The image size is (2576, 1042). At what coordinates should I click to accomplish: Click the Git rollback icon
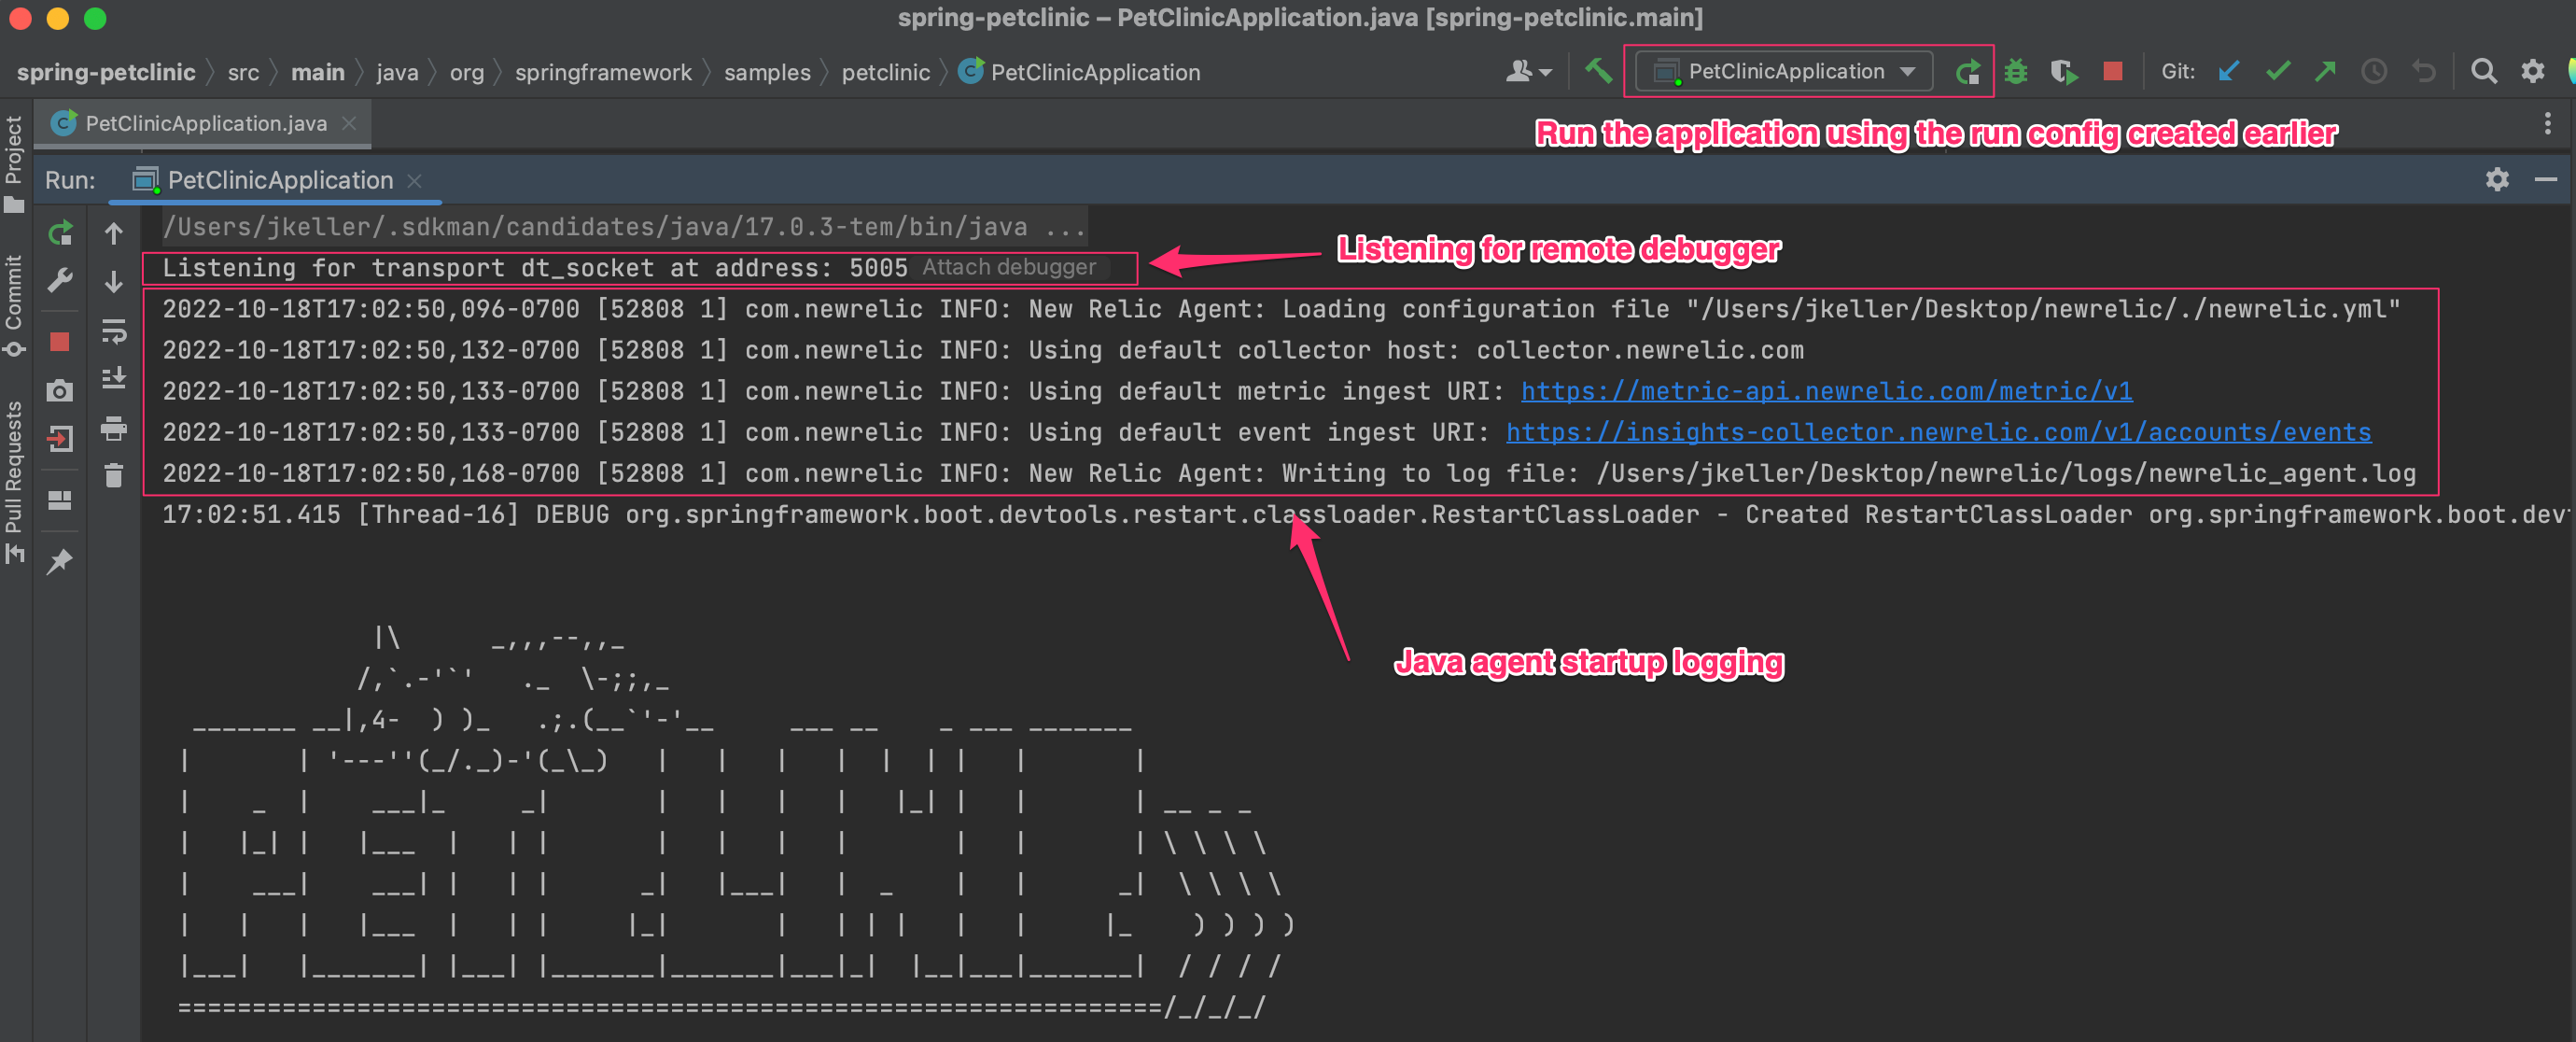pyautogui.click(x=2423, y=72)
